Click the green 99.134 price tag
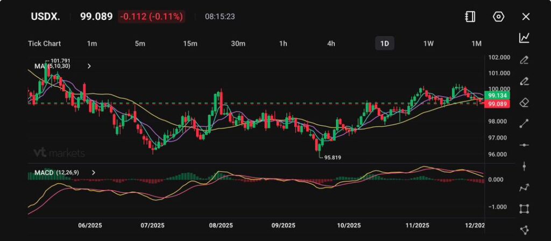Viewport: 551px width, 241px height. pyautogui.click(x=495, y=95)
